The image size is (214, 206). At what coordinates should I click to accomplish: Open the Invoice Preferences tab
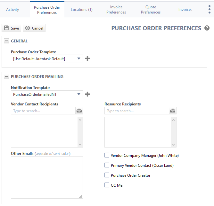click(116, 10)
